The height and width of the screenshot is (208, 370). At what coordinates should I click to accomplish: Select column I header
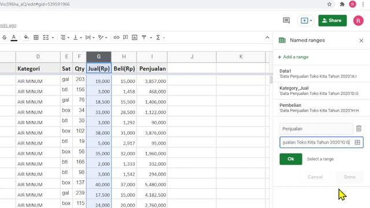[152, 57]
